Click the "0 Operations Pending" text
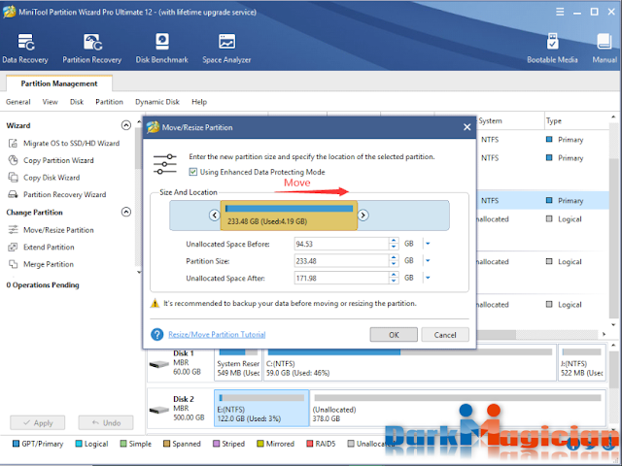The image size is (622, 466). tap(43, 284)
